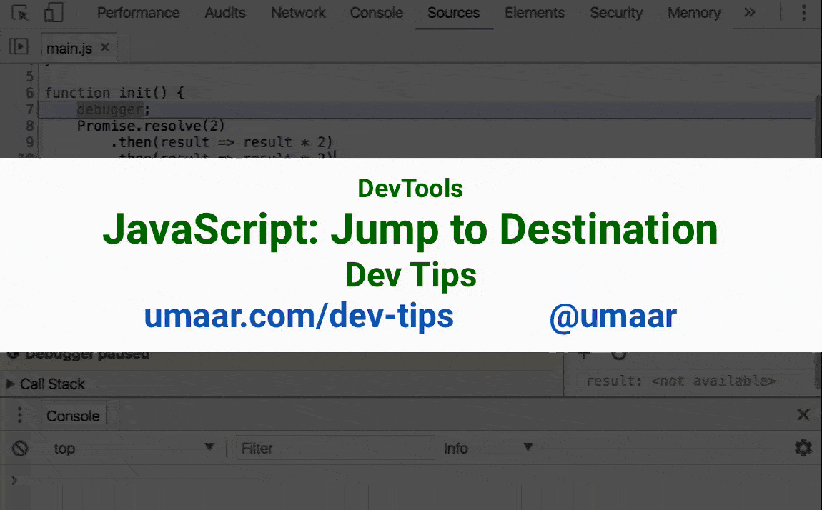Click the function init() code line
Image resolution: width=822 pixels, height=510 pixels.
pyautogui.click(x=114, y=93)
